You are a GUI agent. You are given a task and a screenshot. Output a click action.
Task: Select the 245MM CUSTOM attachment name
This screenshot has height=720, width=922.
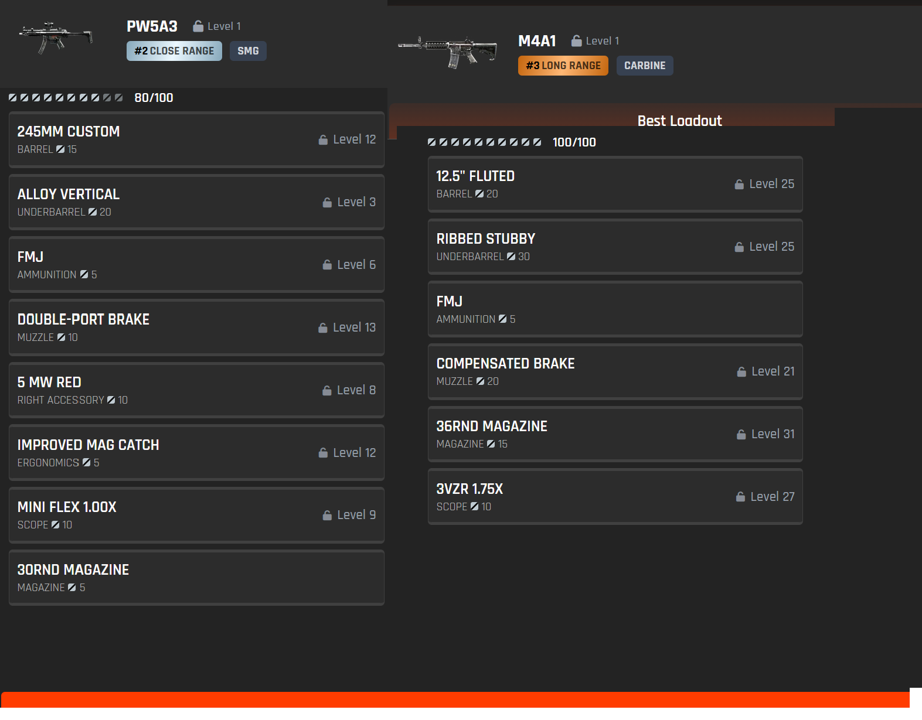[x=69, y=132]
